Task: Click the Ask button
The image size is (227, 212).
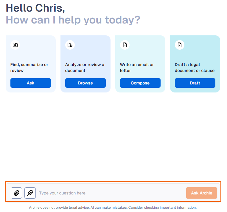Action: point(31,83)
